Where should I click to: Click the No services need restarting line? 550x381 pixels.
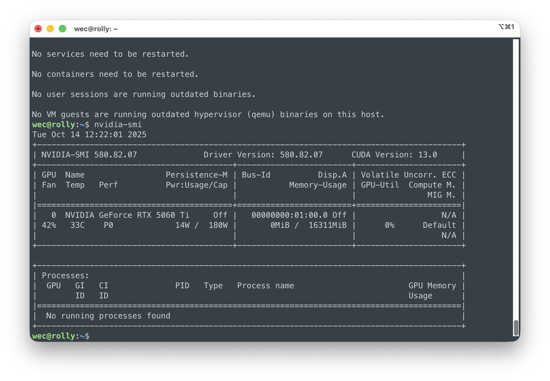(x=110, y=54)
